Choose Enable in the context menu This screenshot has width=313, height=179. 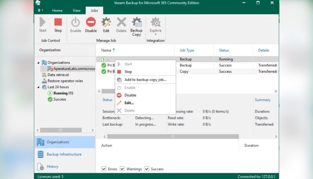[x=145, y=87]
